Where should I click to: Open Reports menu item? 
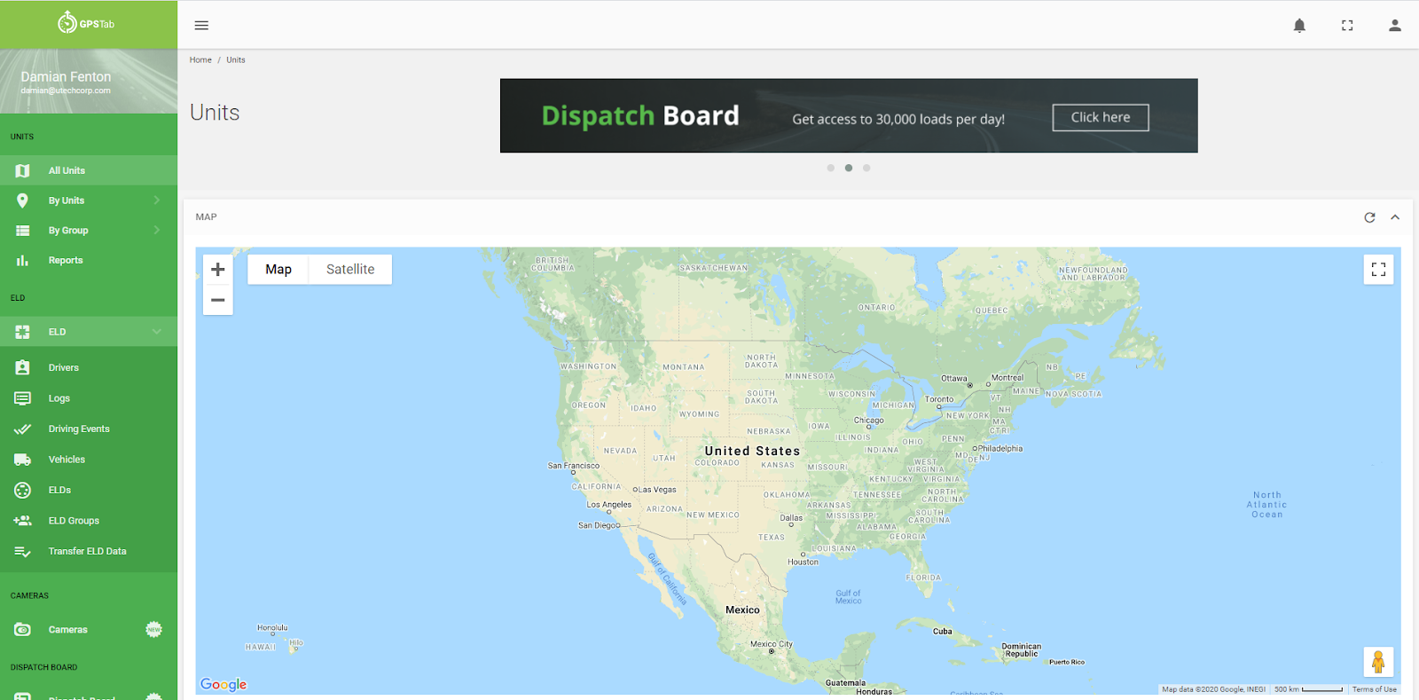[x=89, y=261]
